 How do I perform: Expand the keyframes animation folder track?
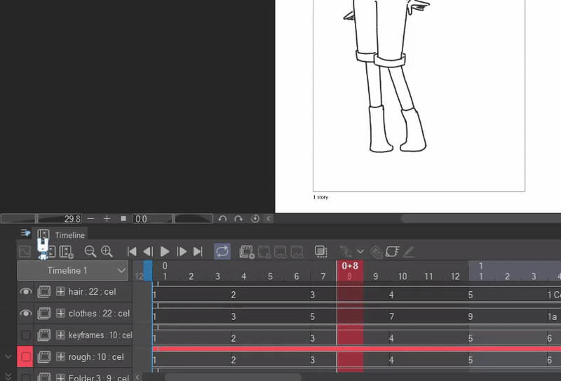[60, 335]
